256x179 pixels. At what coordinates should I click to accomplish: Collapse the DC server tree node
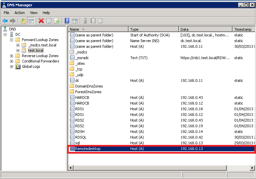click(x=5, y=35)
